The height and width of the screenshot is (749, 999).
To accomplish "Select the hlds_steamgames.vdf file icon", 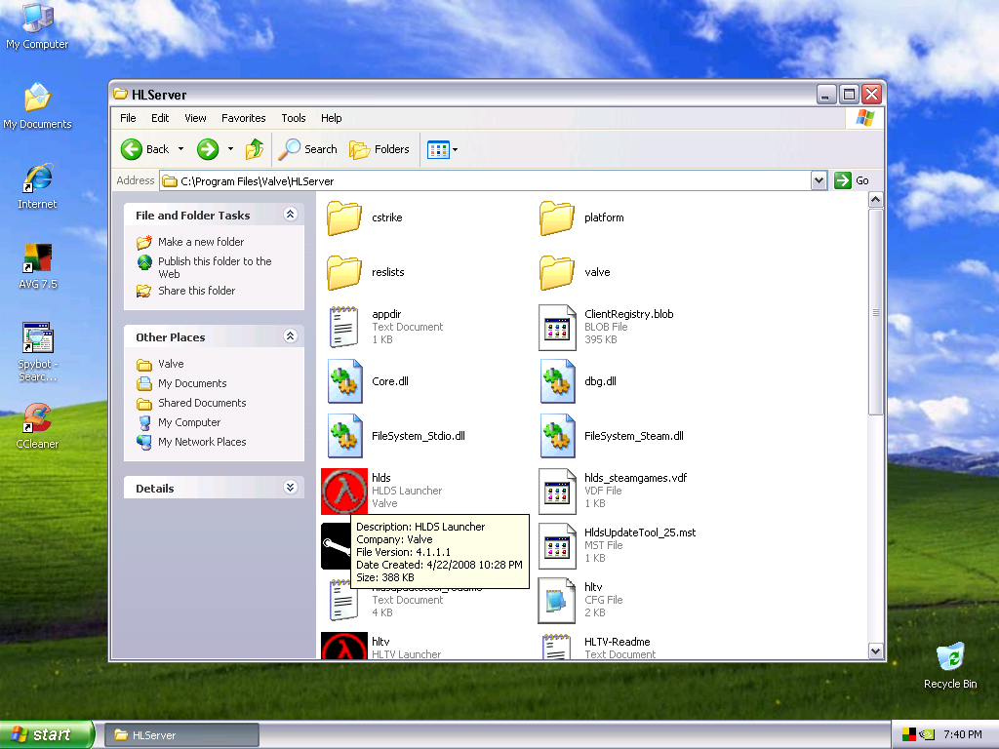I will pyautogui.click(x=557, y=492).
